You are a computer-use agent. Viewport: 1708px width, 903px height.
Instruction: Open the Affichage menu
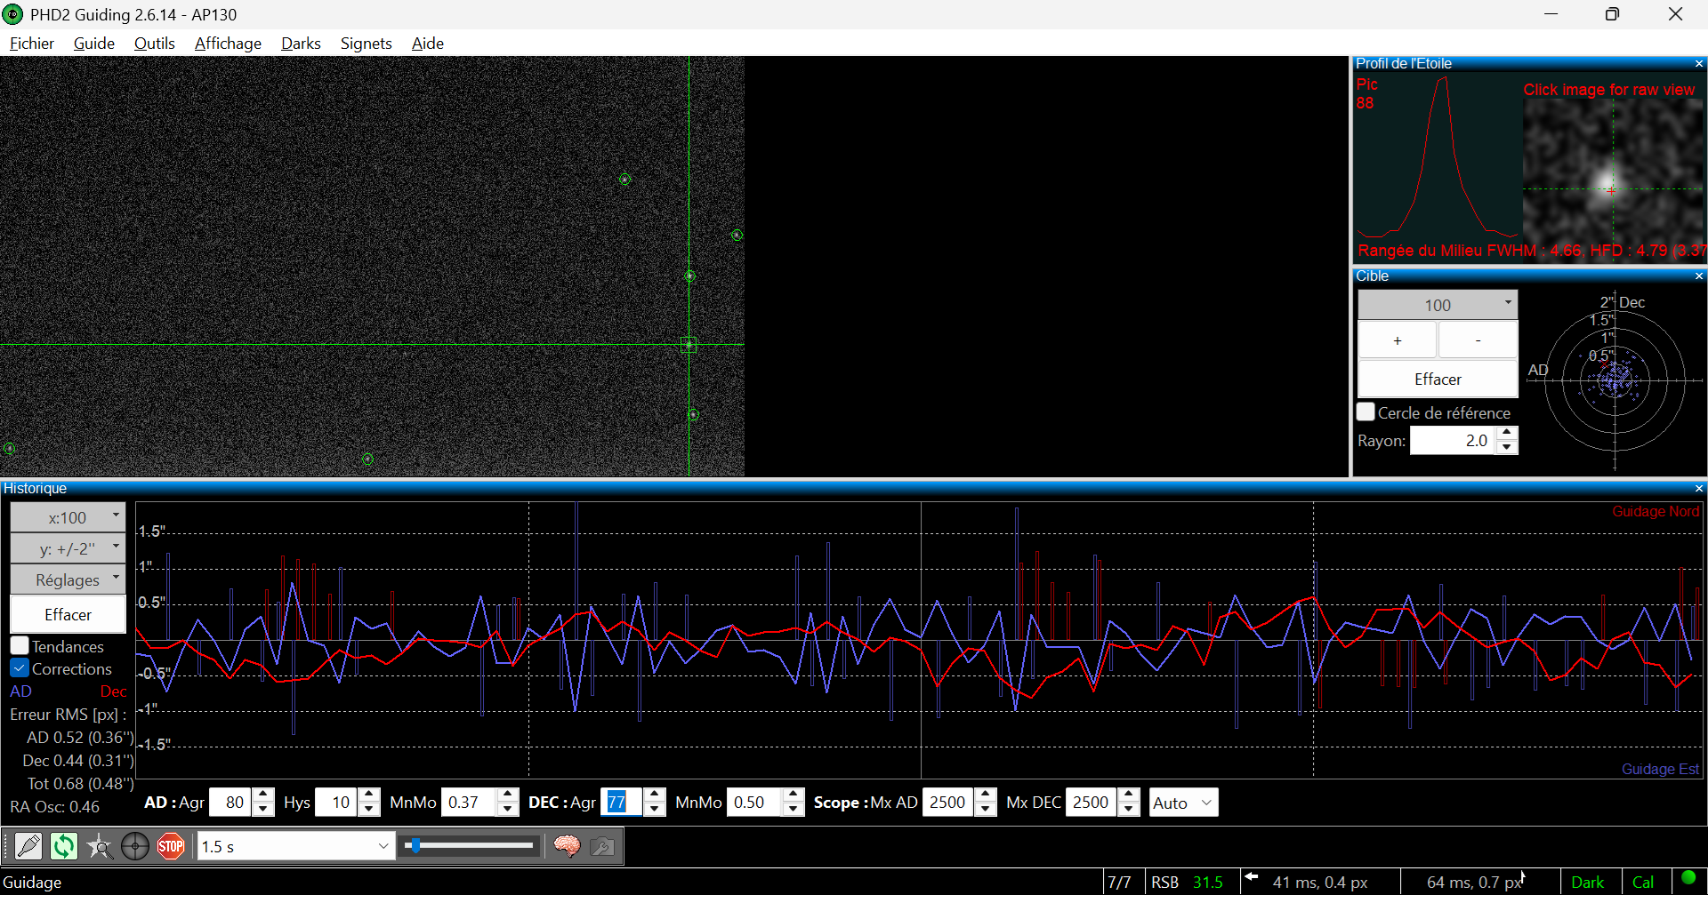click(228, 44)
